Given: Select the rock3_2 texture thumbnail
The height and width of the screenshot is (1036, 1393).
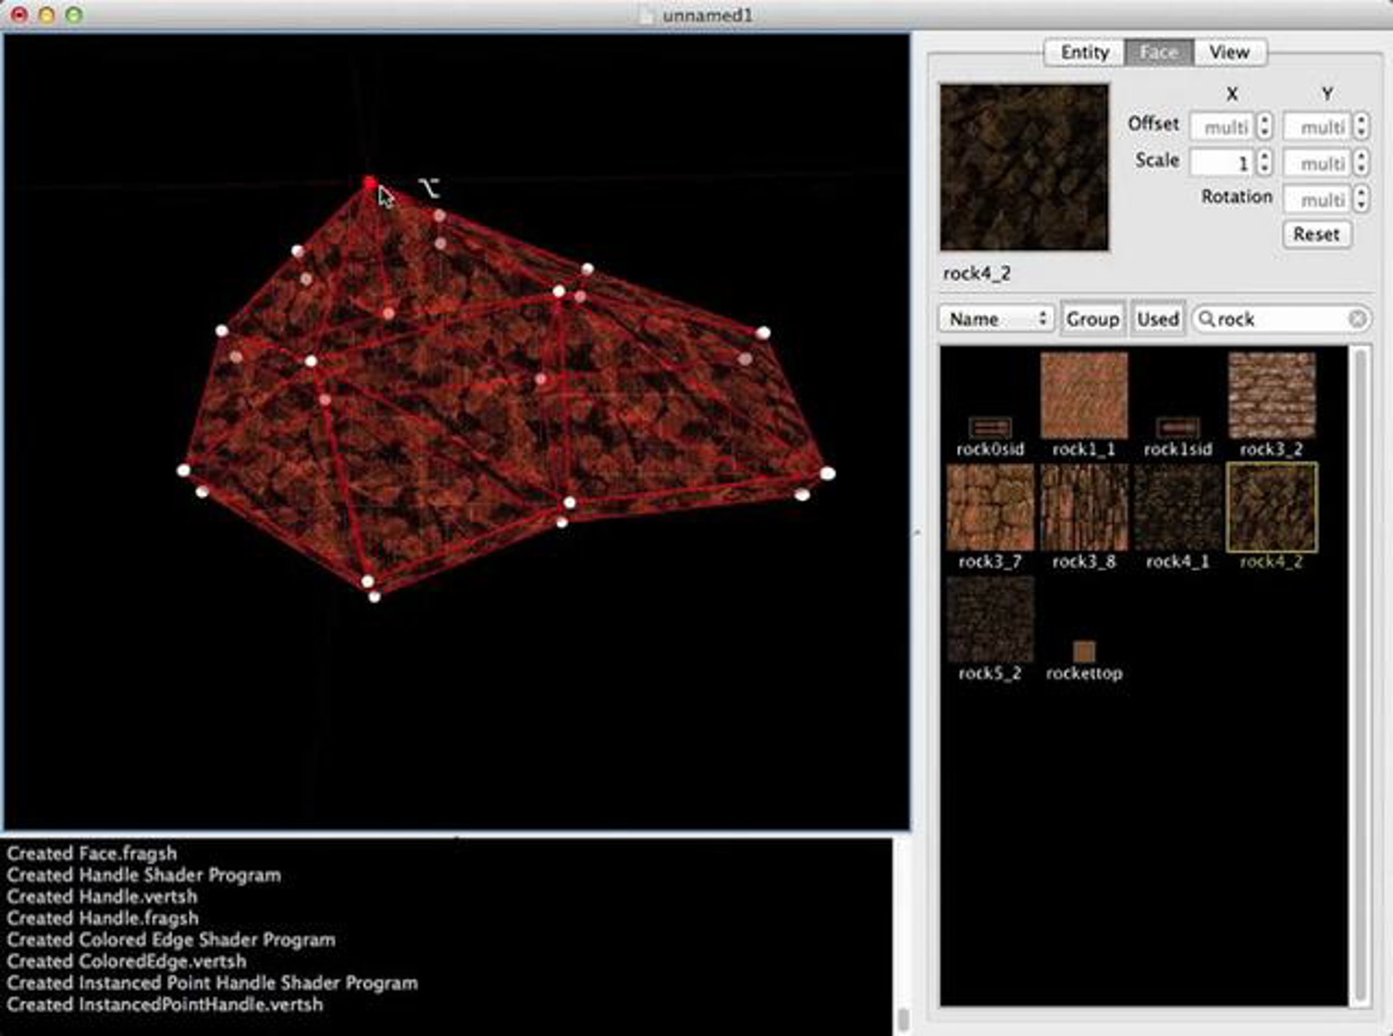Looking at the screenshot, I should point(1271,395).
